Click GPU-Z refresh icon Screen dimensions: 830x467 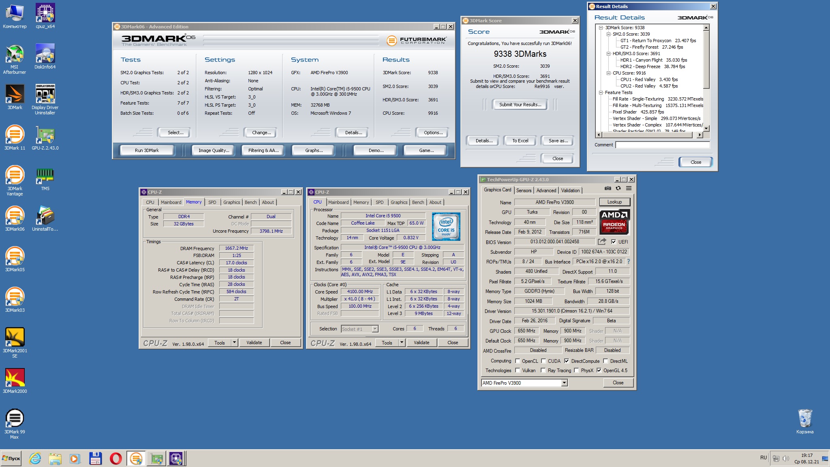618,188
